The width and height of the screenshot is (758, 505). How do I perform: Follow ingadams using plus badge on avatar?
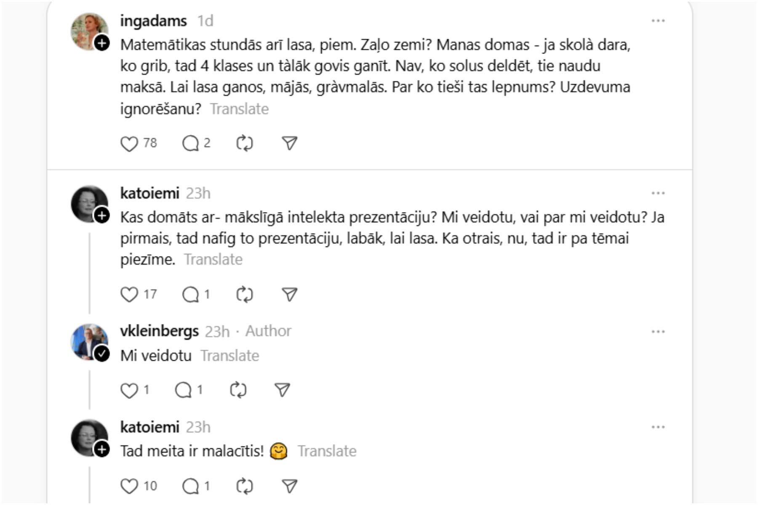(102, 43)
